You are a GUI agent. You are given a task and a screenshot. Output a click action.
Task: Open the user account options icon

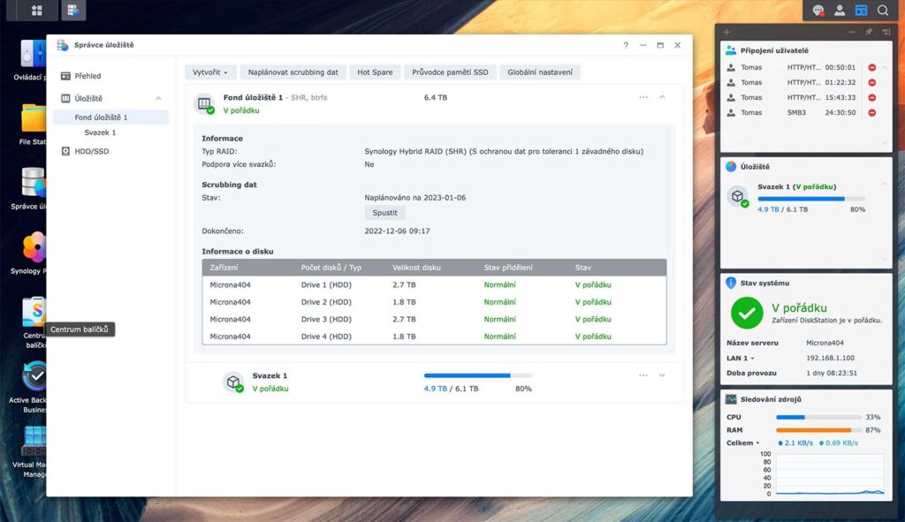click(840, 11)
